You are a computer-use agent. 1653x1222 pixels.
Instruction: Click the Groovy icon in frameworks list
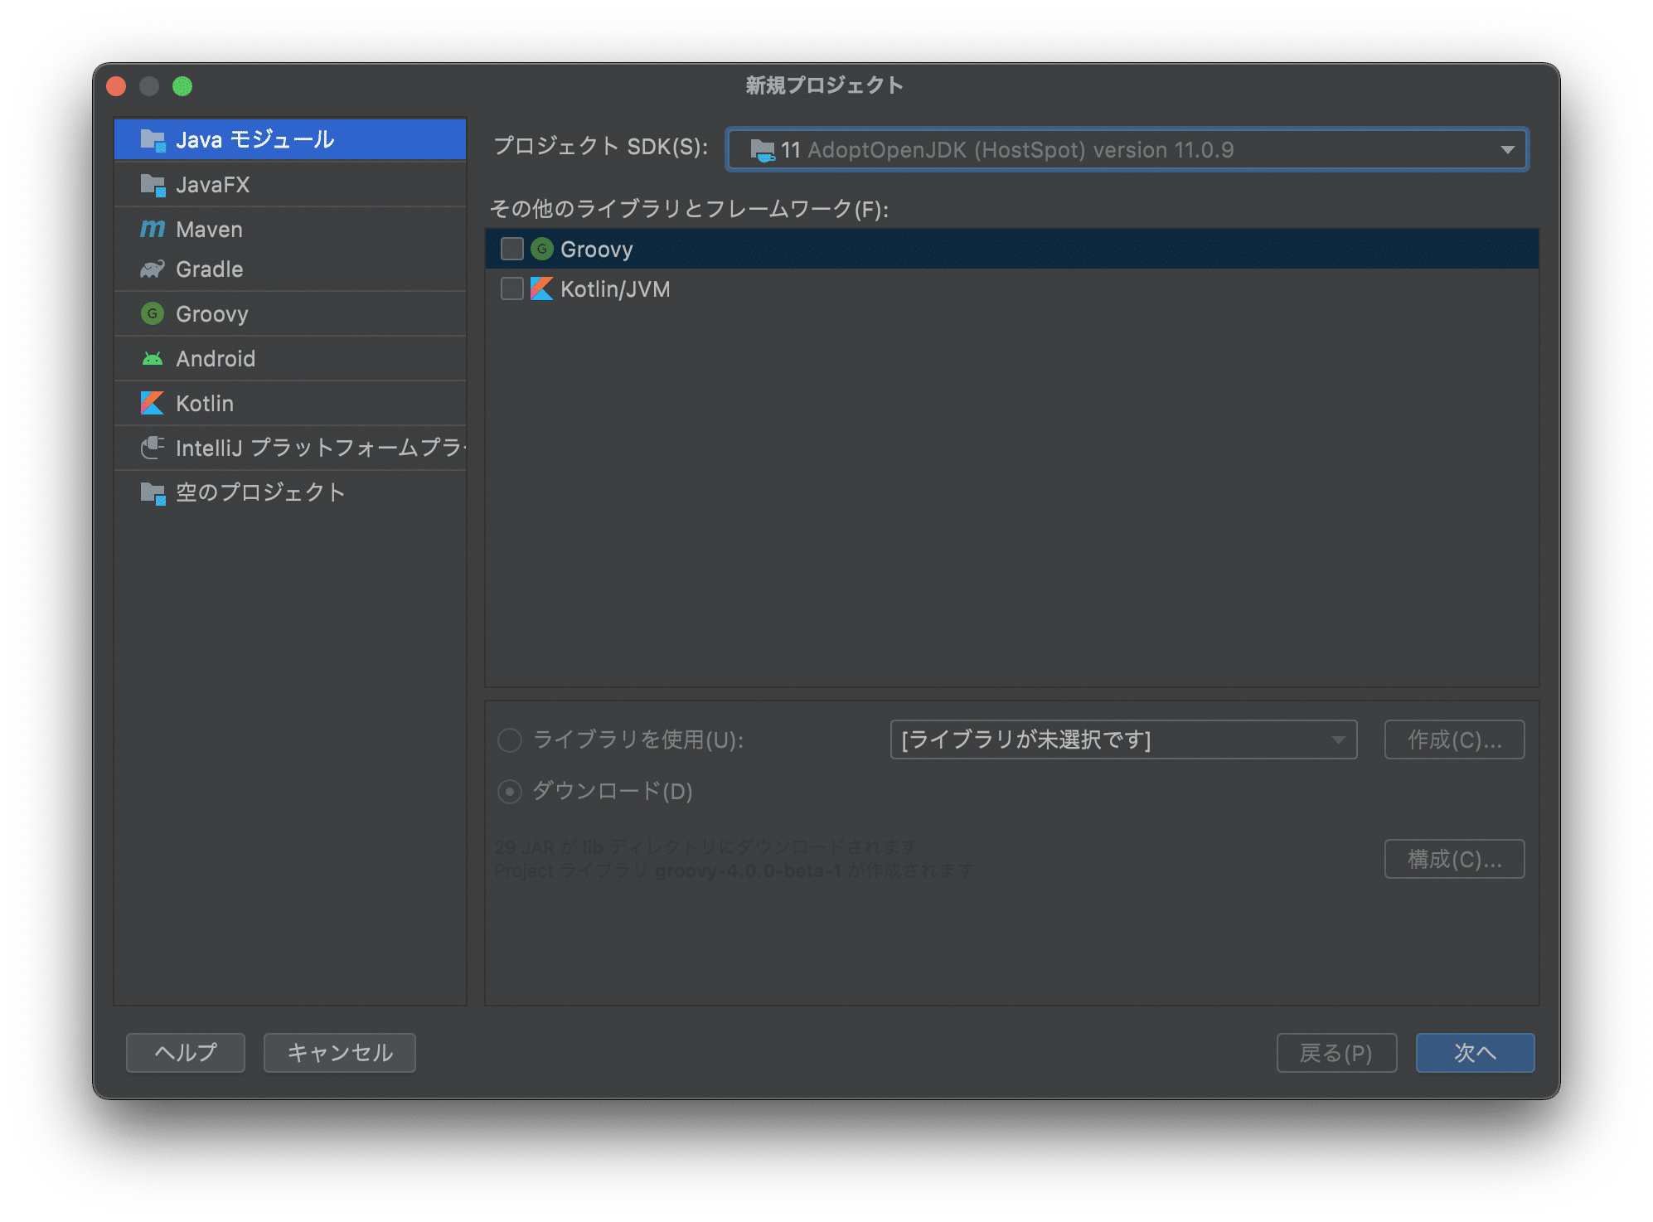tap(542, 249)
